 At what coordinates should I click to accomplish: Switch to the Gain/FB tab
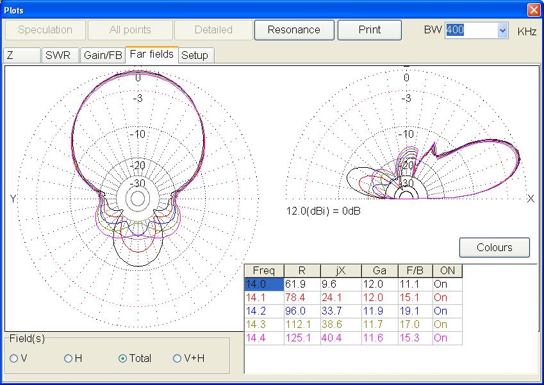pos(103,55)
